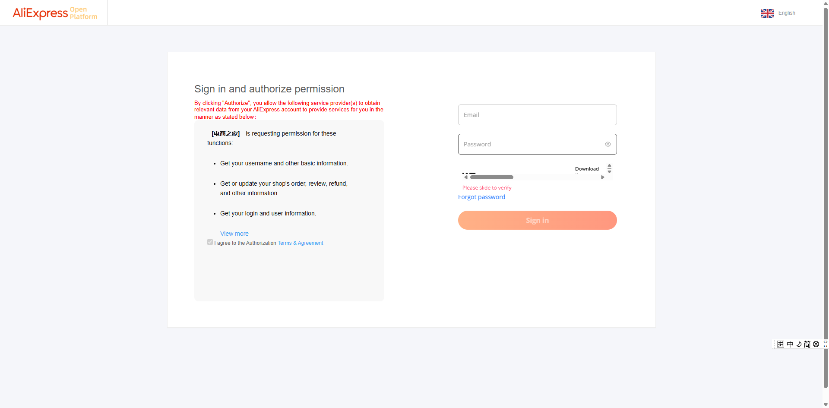Click the Sign in button

(537, 220)
